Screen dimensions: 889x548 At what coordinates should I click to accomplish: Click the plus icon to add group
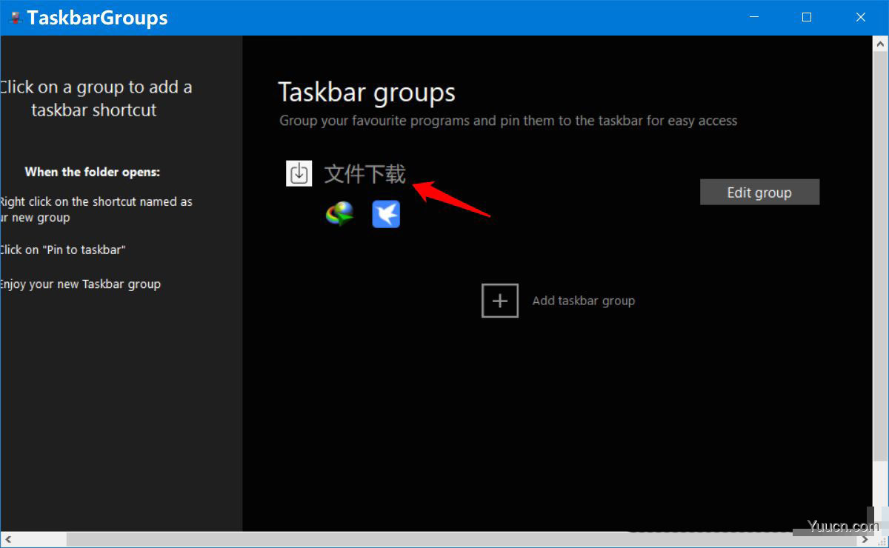tap(500, 301)
